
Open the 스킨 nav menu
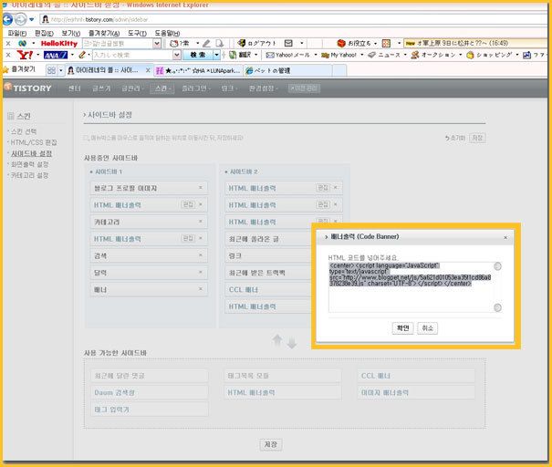(x=161, y=88)
